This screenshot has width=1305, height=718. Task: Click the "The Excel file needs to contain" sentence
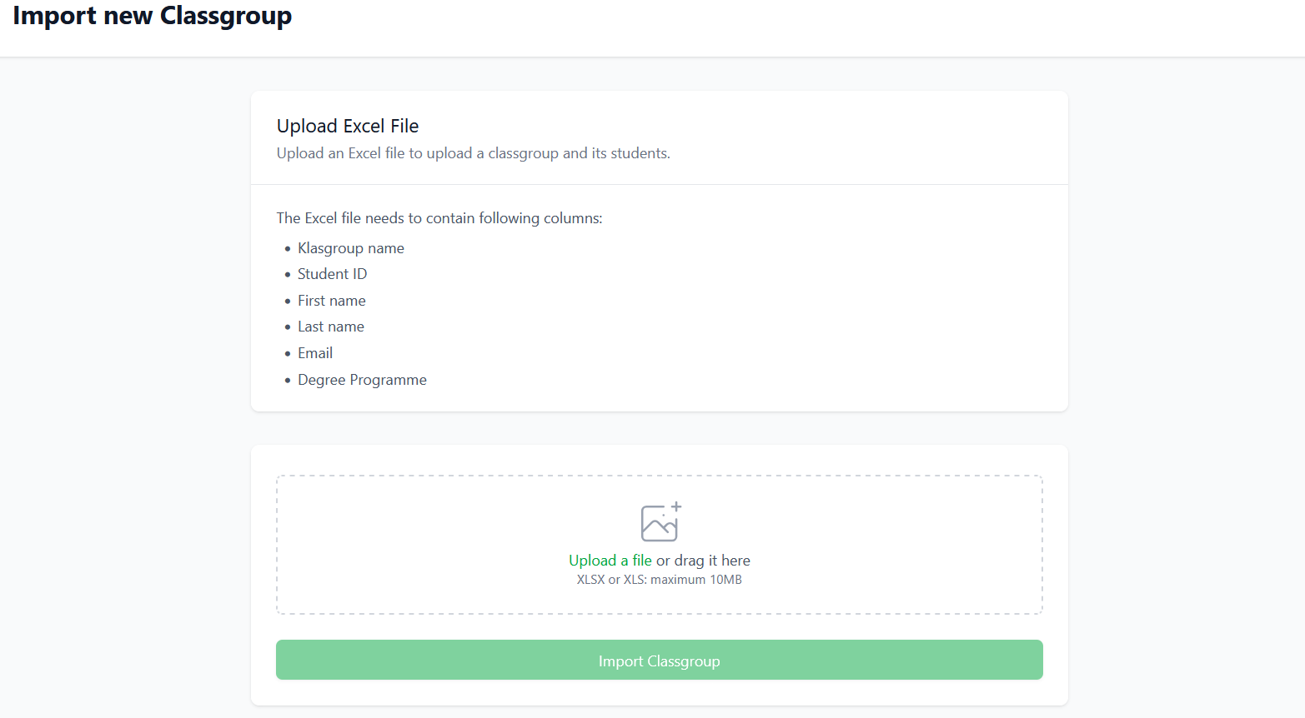point(439,218)
